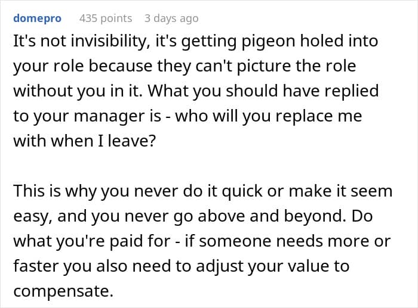Screen dimensions: 418x308
Task: Open the 3 days ago timestamp permalink
Action: click(171, 18)
